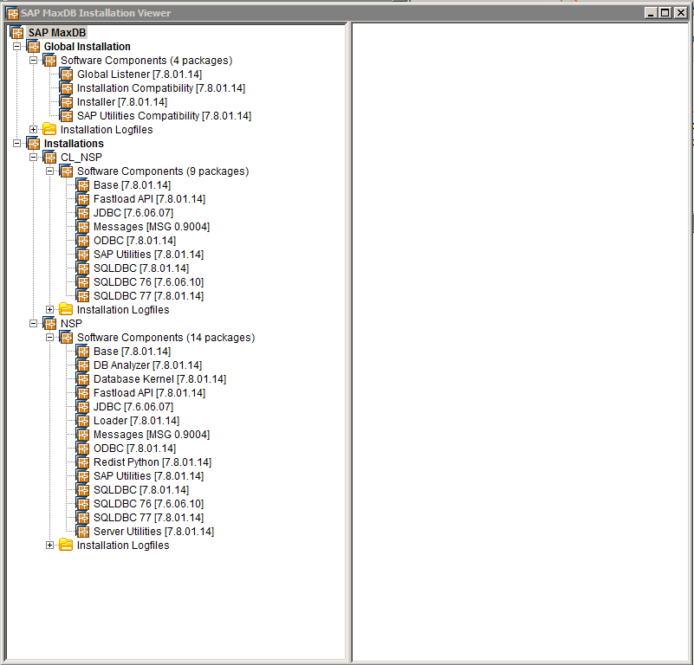Click the last Installation Logfiles folder icon under NSP

tap(66, 546)
